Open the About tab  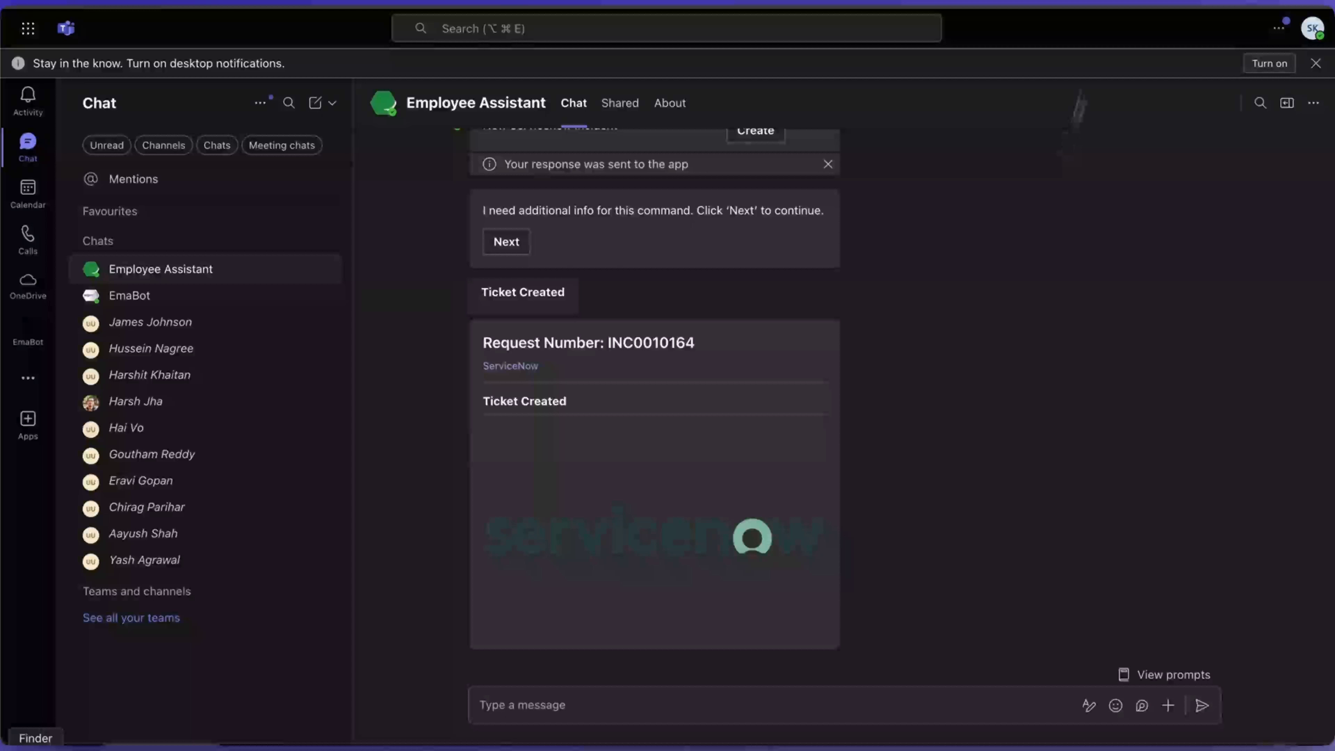click(x=670, y=103)
